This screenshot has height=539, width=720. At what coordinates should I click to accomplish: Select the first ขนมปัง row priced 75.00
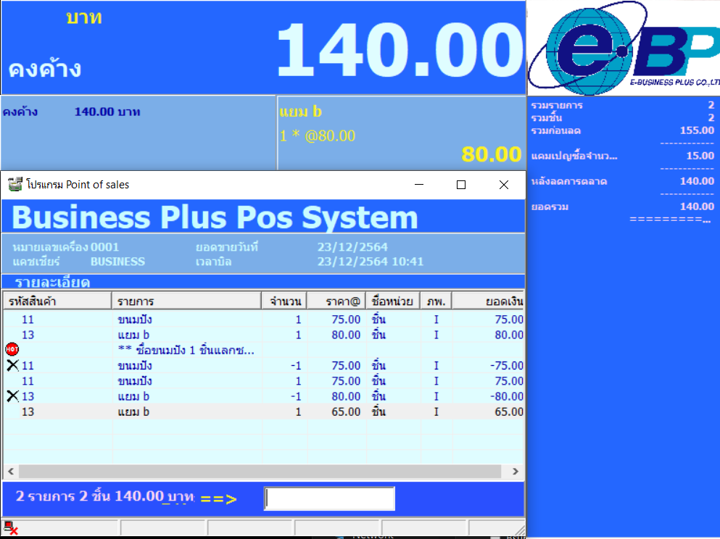point(264,319)
